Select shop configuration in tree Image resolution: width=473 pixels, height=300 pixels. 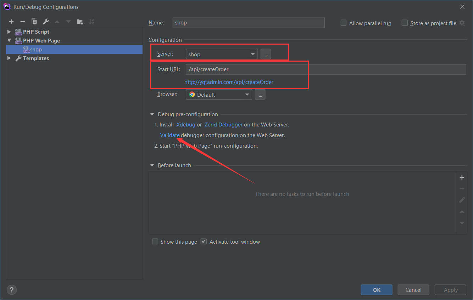[74, 50]
